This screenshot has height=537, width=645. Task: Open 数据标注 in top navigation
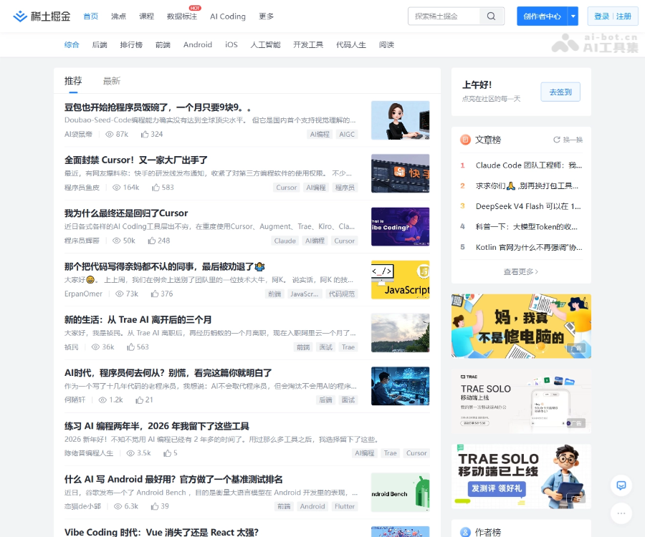(182, 16)
